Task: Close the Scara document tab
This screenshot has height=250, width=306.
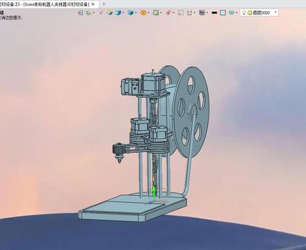Action: pos(93,4)
